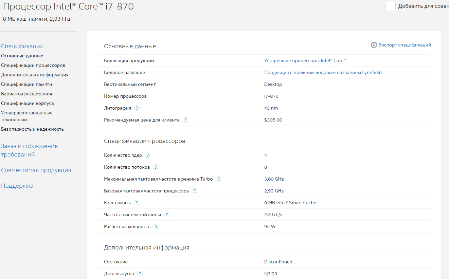Click help icon for Базовая тактовая частота процессора
Image resolution: width=449 pixels, height=279 pixels.
195,191
